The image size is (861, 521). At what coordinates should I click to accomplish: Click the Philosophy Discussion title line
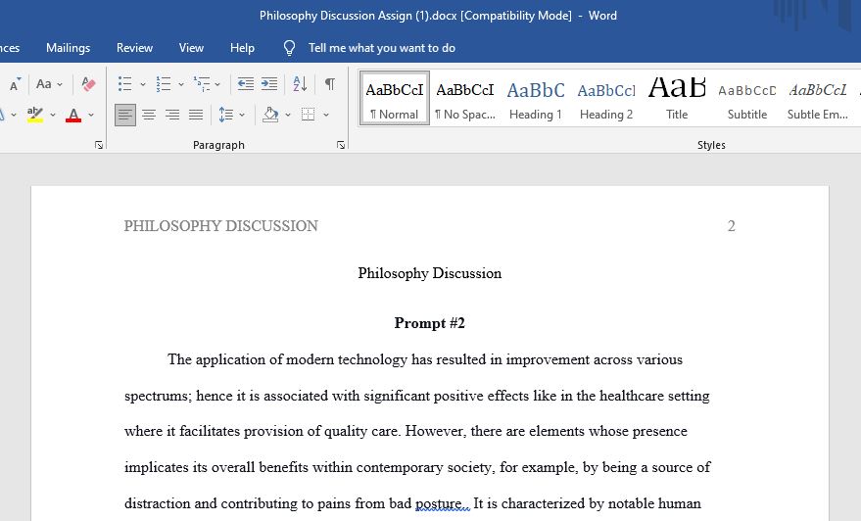coord(429,273)
